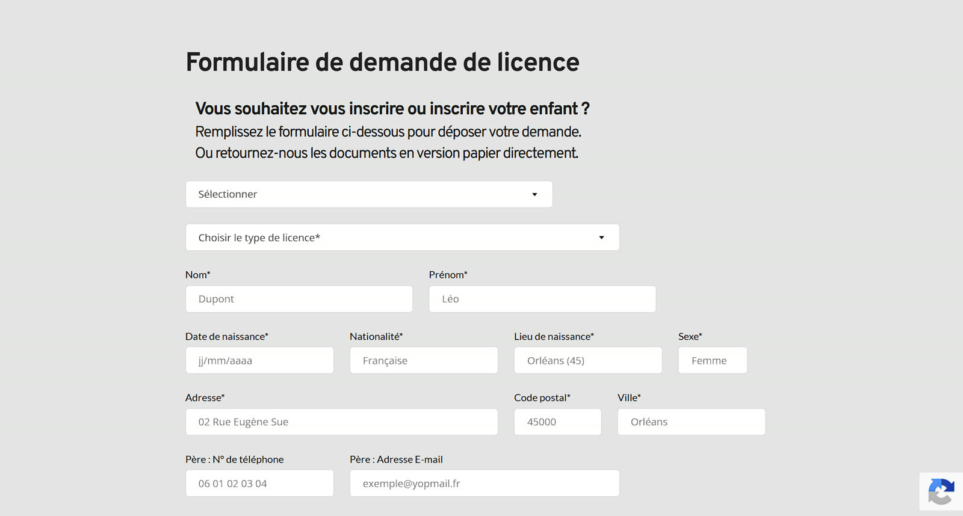
Task: Click 'Vous souhaitez vous inscrire' subtitle text
Action: pos(392,109)
